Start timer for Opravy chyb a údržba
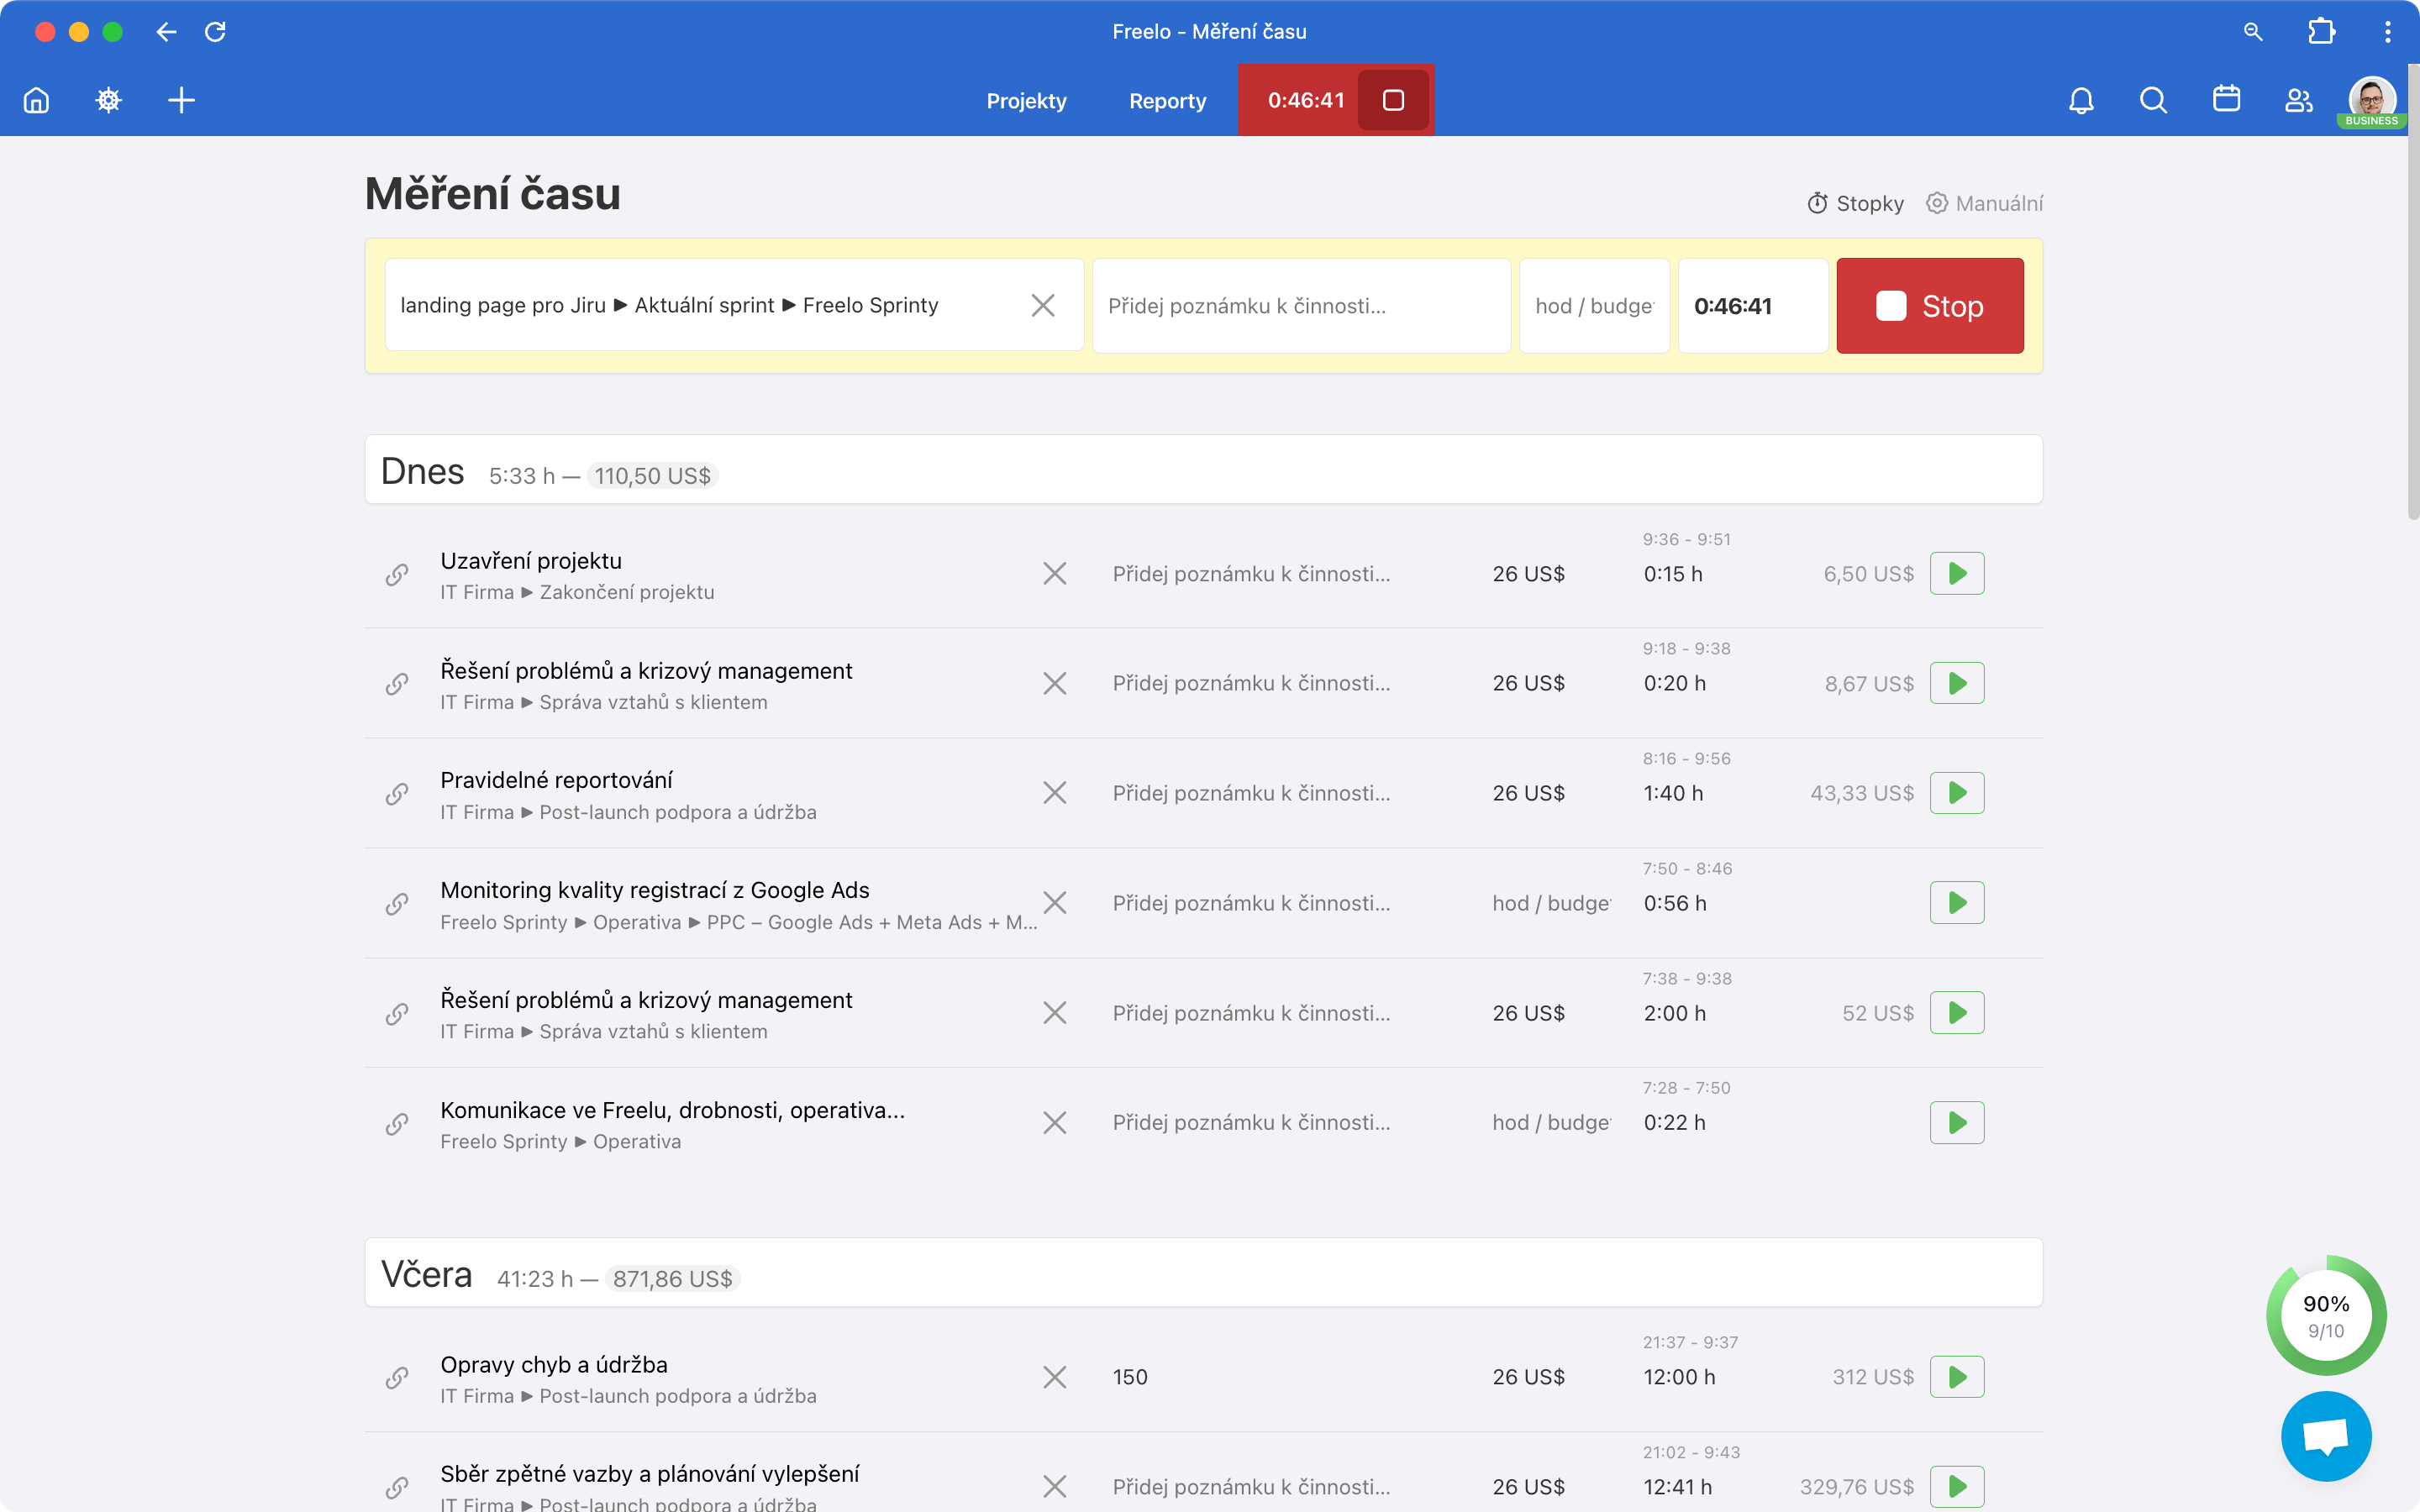The height and width of the screenshot is (1512, 2420). click(1957, 1377)
